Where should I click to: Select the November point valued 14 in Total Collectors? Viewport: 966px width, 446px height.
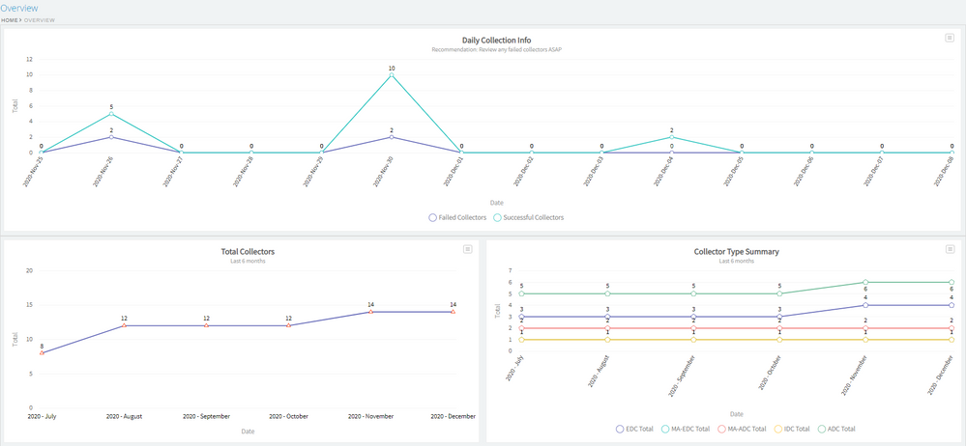(x=370, y=312)
